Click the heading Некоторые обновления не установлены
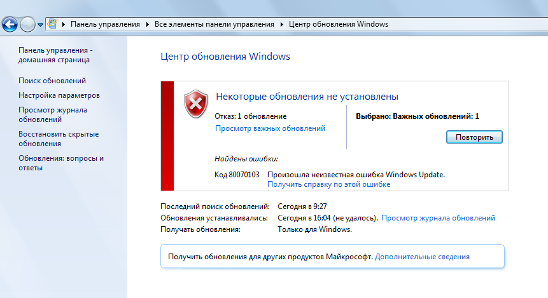 coord(307,97)
